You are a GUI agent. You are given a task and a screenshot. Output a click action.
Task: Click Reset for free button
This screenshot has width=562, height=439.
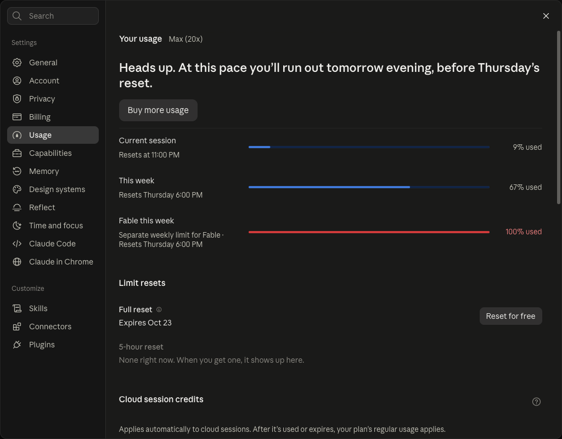tap(510, 316)
